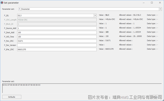This screenshot has height=101, width=164.
Task: Click 'Allowed values : SIL2 SIL3' text
Action: tap(130, 15)
